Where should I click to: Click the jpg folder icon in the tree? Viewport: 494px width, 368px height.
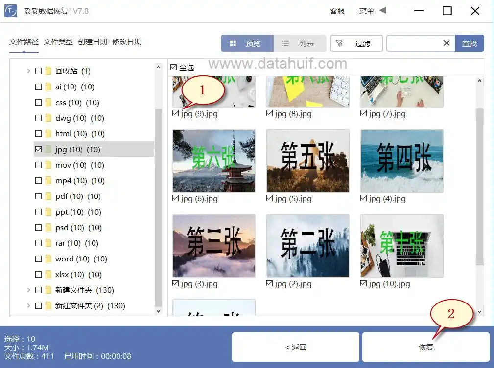tap(49, 149)
